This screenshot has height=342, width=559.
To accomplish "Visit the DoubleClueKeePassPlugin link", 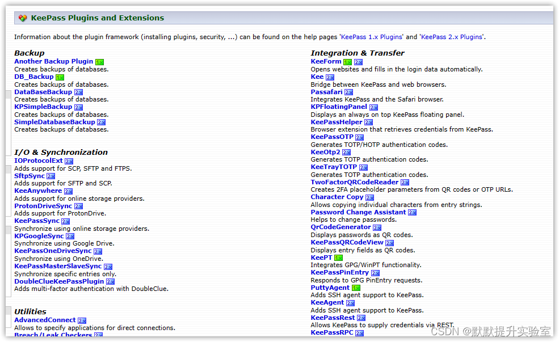I will click(x=59, y=281).
